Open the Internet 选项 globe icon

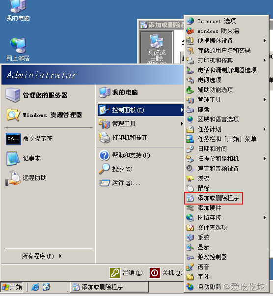tap(190, 21)
